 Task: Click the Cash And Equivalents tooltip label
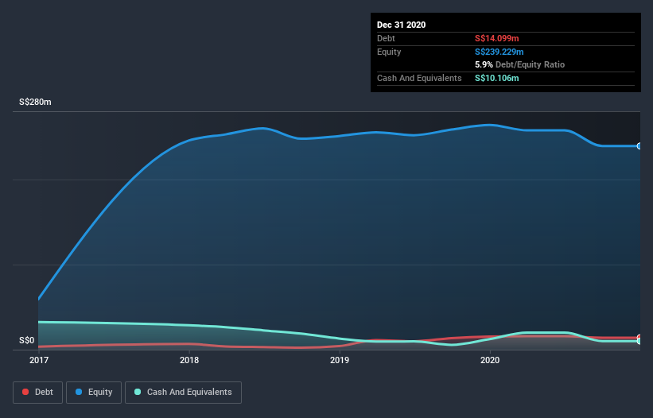coord(419,78)
